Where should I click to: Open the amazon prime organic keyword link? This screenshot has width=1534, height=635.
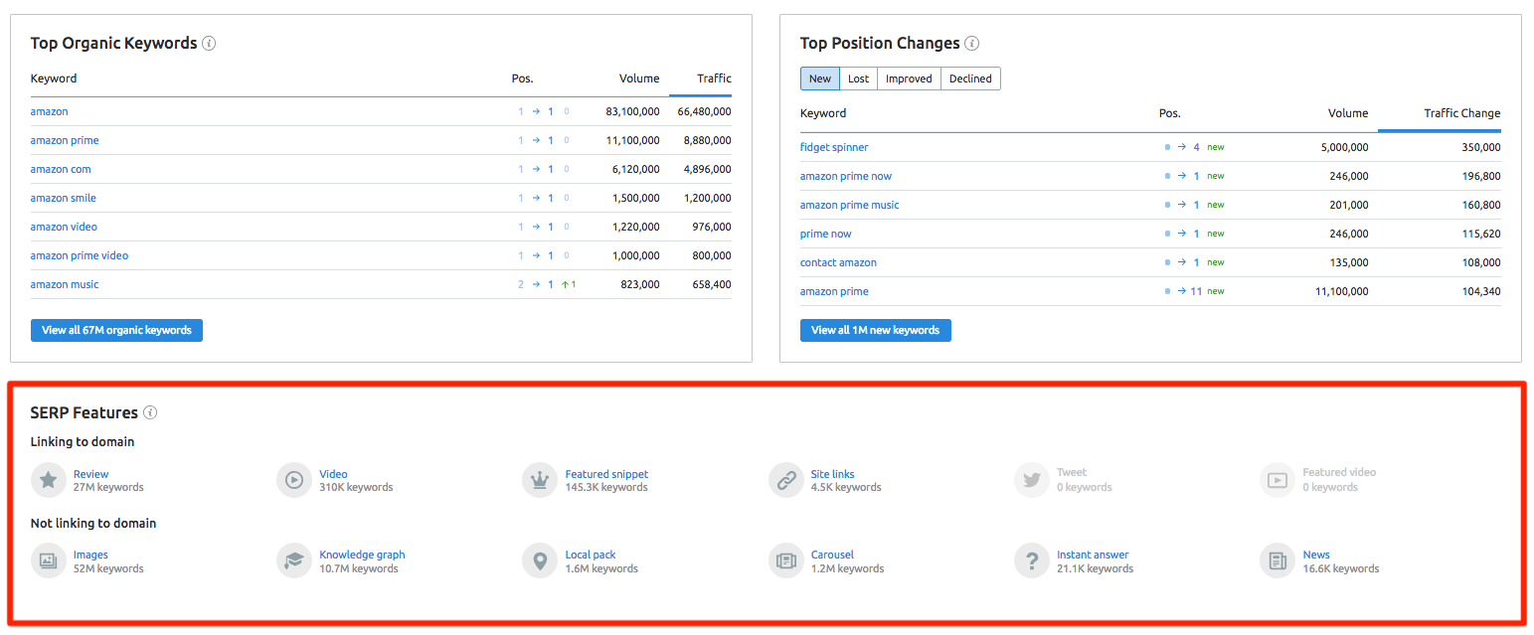pos(65,140)
